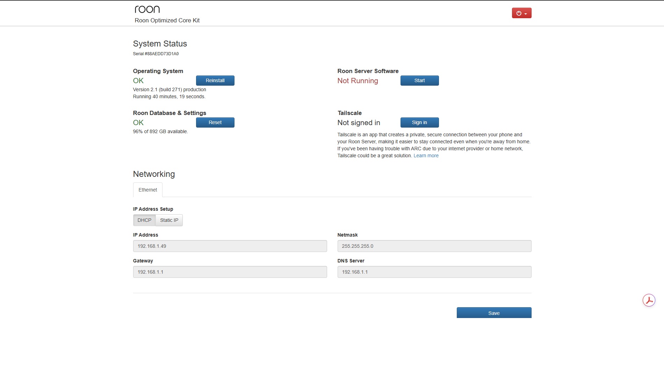Click the 'Networking' heading
This screenshot has width=664, height=368.
(x=154, y=174)
